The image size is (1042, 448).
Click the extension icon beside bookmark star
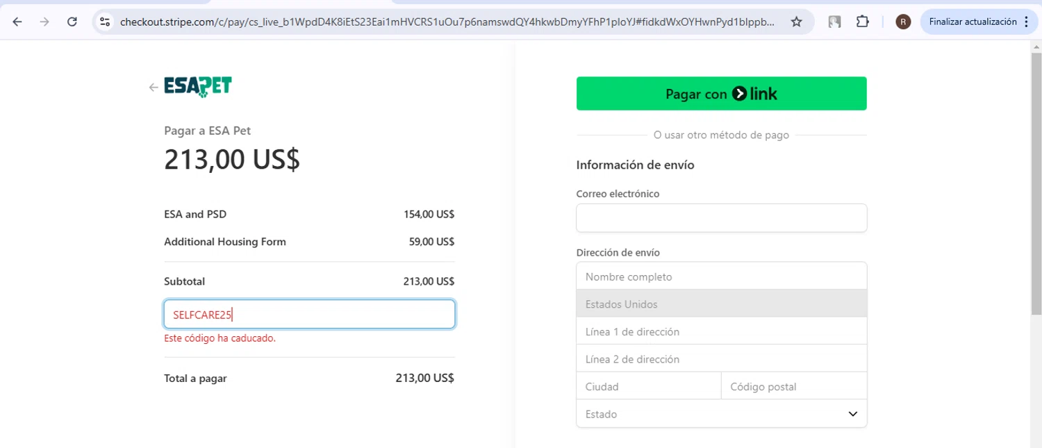[x=835, y=22]
